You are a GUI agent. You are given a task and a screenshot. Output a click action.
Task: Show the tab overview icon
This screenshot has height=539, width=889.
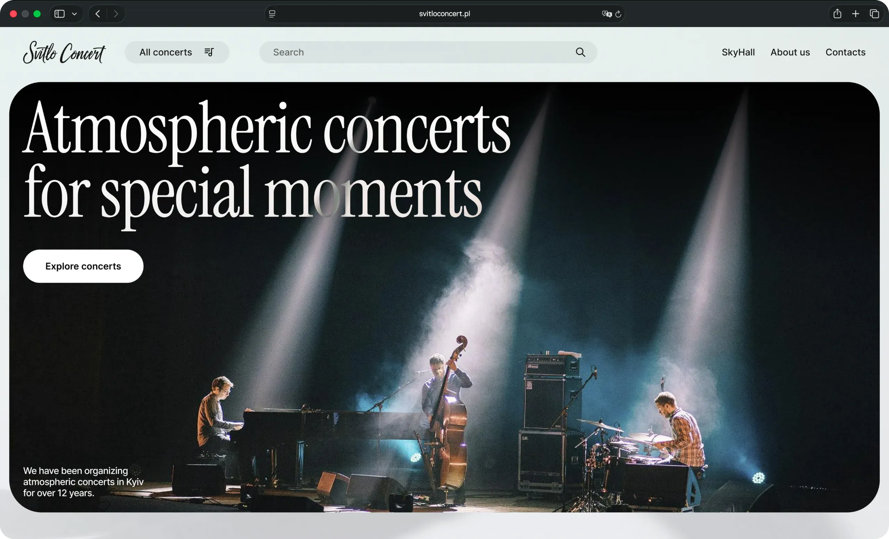click(x=874, y=14)
